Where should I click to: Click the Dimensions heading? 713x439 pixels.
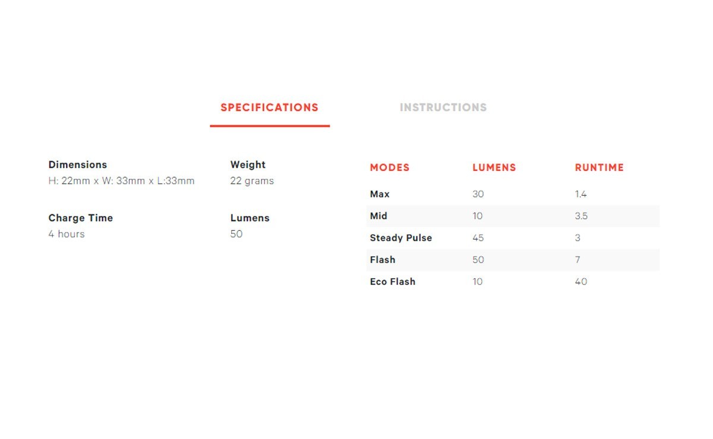[78, 165]
